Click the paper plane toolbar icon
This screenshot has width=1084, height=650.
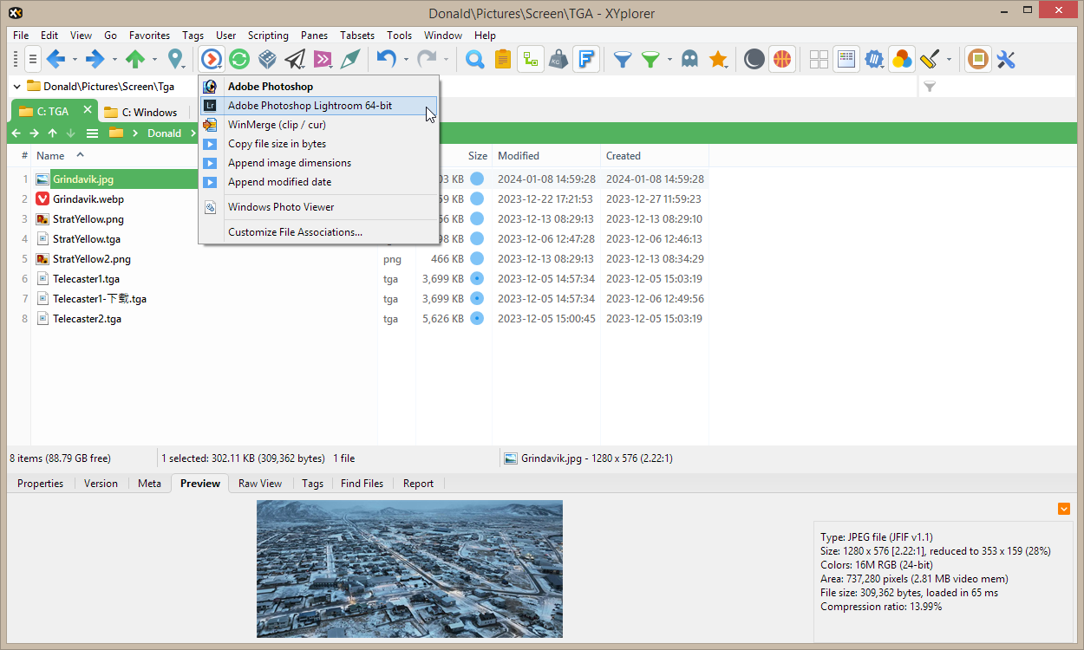tap(295, 59)
